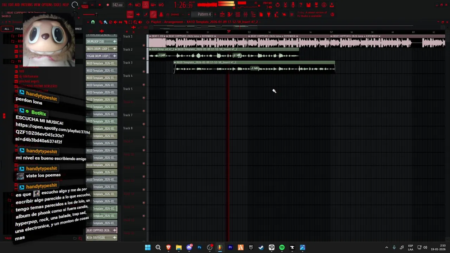Enable wait for input before playing
This screenshot has width=450, height=253.
[x=138, y=5]
